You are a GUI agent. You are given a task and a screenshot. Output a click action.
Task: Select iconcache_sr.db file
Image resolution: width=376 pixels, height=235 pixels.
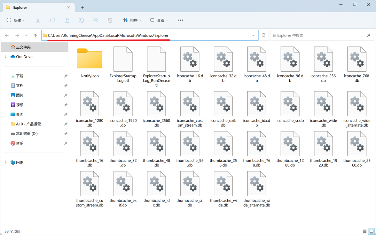coord(290,107)
